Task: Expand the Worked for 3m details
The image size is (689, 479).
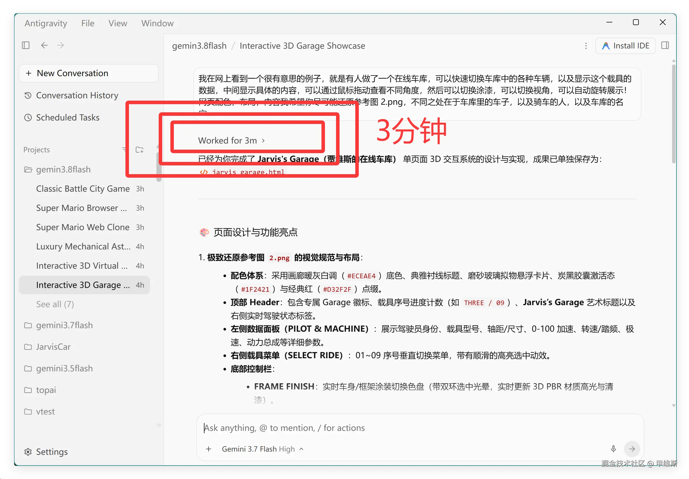Action: [231, 140]
